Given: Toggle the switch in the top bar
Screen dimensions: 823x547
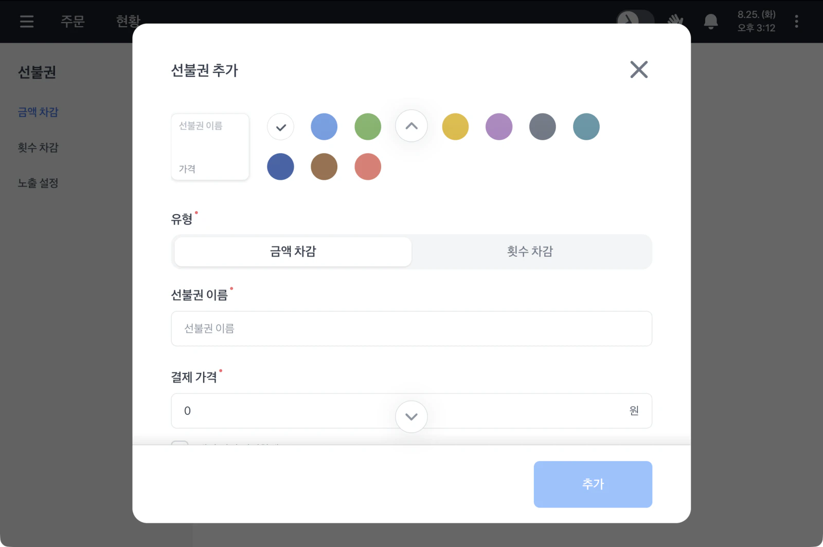Looking at the screenshot, I should 635,19.
